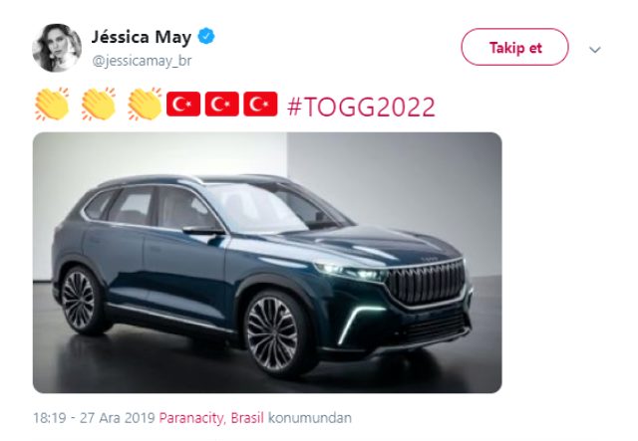Click the second clapping hands emoji
Screen dimensions: 638x441
click(x=99, y=105)
